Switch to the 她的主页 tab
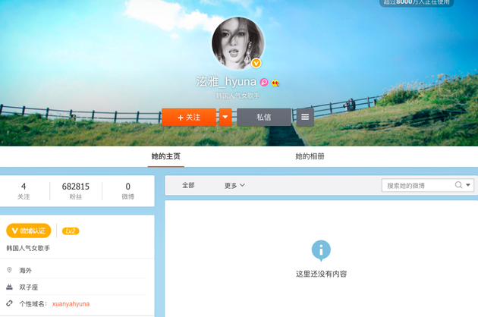478x317 pixels. point(166,156)
